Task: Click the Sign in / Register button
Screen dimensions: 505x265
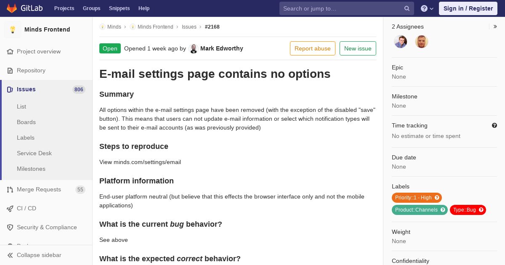Action: tap(468, 8)
